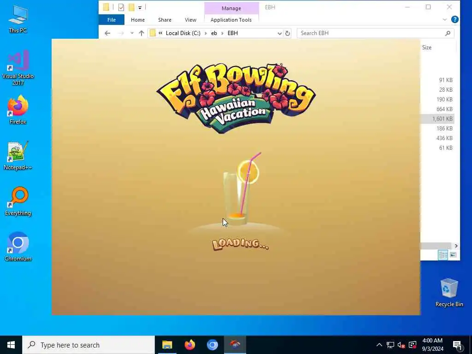472x354 pixels.
Task: Open Customize Quick Access Toolbar dropdown
Action: 140,7
